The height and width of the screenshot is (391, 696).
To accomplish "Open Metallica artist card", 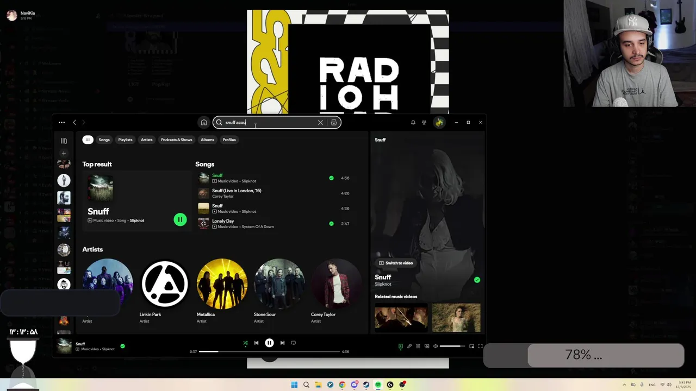I will tap(222, 292).
